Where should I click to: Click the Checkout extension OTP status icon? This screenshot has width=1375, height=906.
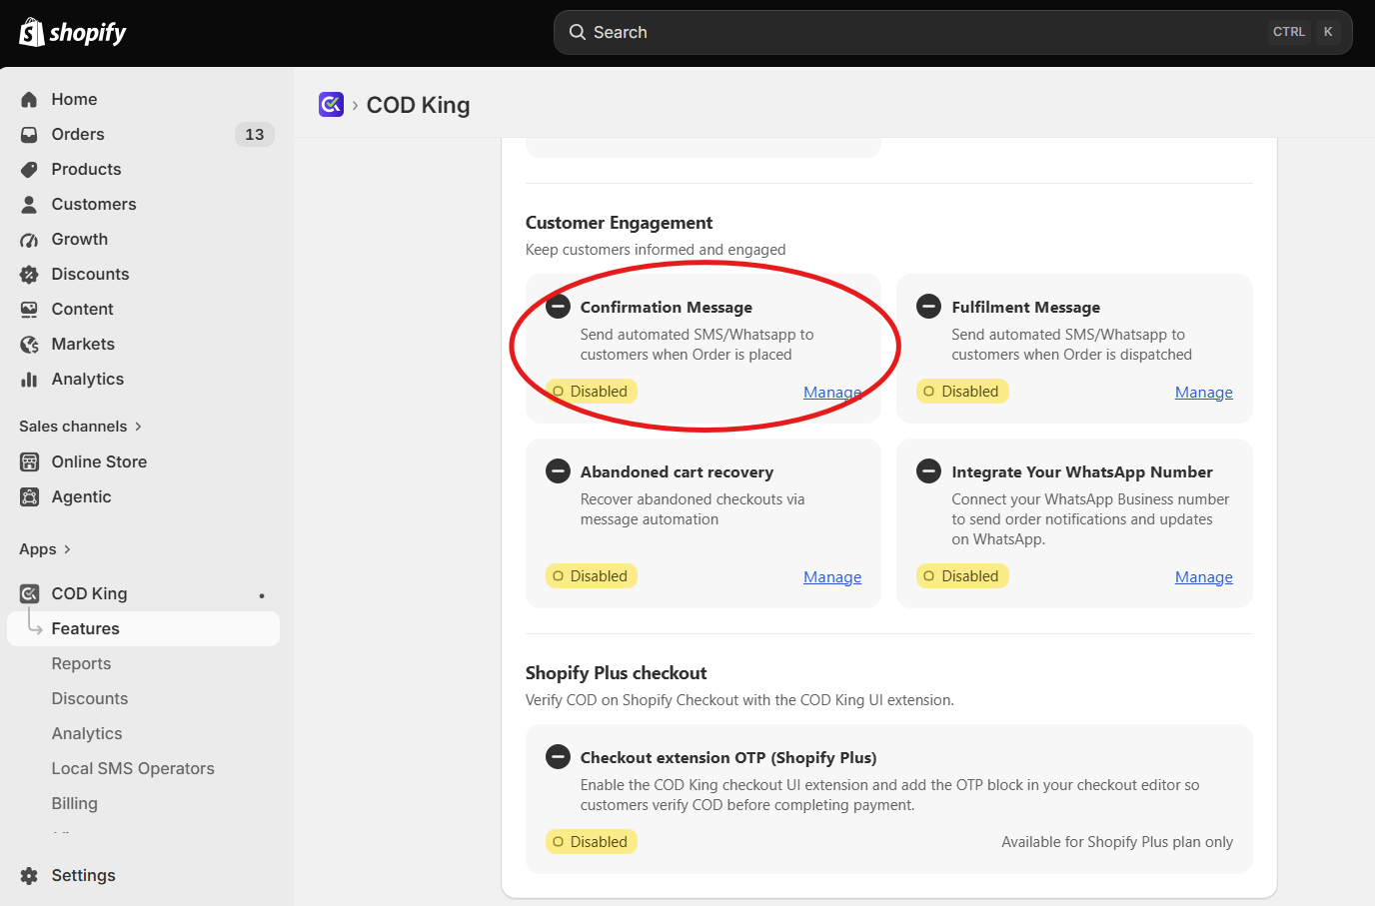[558, 757]
